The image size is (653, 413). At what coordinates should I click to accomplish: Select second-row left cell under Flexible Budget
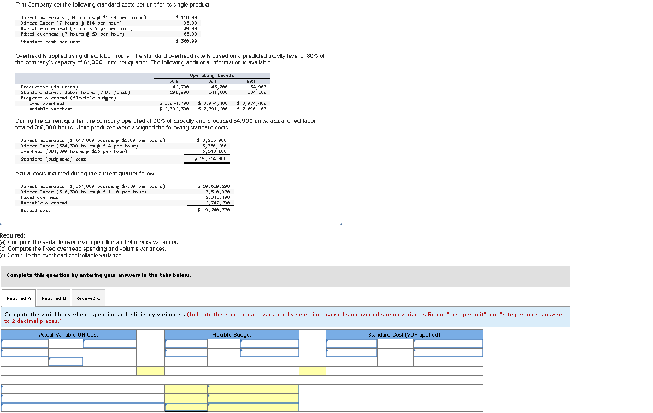[186, 352]
